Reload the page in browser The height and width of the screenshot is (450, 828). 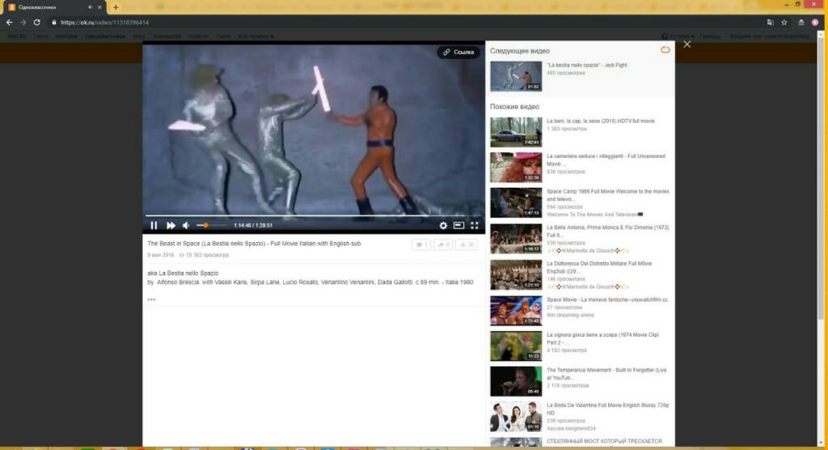click(36, 22)
